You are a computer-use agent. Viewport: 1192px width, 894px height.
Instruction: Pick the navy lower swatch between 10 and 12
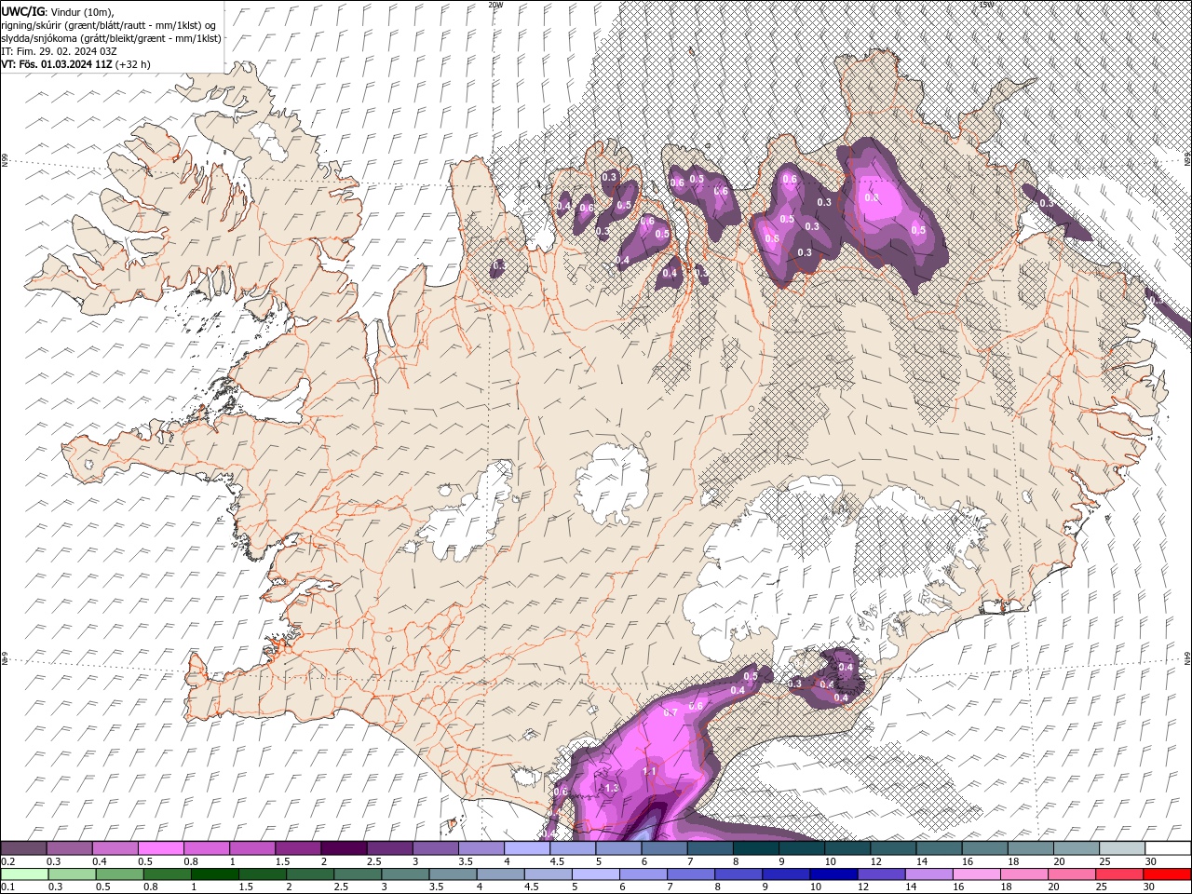coord(833,874)
